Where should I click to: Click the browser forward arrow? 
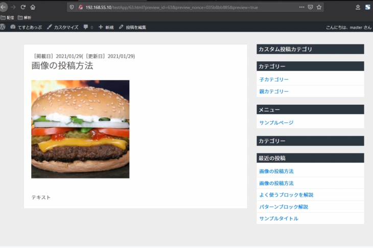click(13, 7)
